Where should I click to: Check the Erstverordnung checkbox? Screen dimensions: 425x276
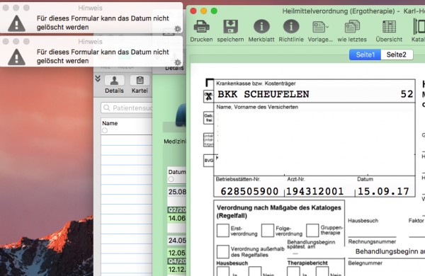coord(223,231)
